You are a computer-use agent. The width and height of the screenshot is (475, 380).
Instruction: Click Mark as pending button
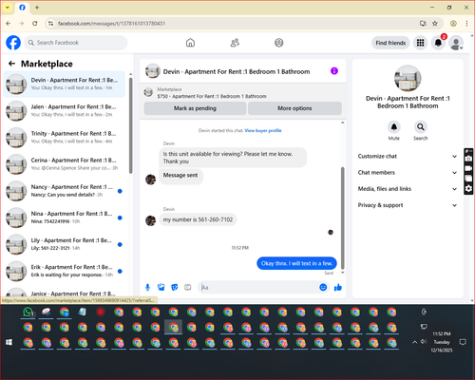pyautogui.click(x=195, y=108)
